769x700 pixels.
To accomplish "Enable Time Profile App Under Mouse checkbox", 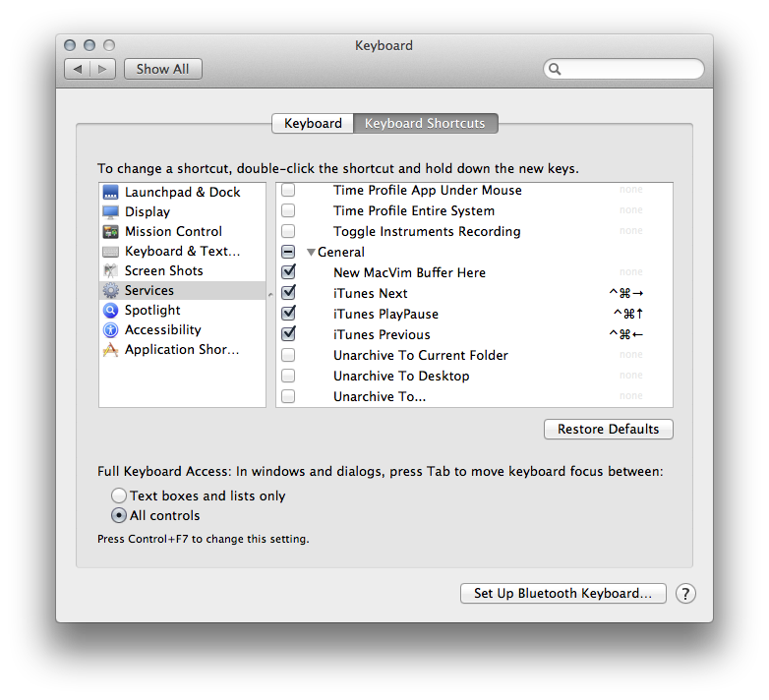I will pos(288,190).
